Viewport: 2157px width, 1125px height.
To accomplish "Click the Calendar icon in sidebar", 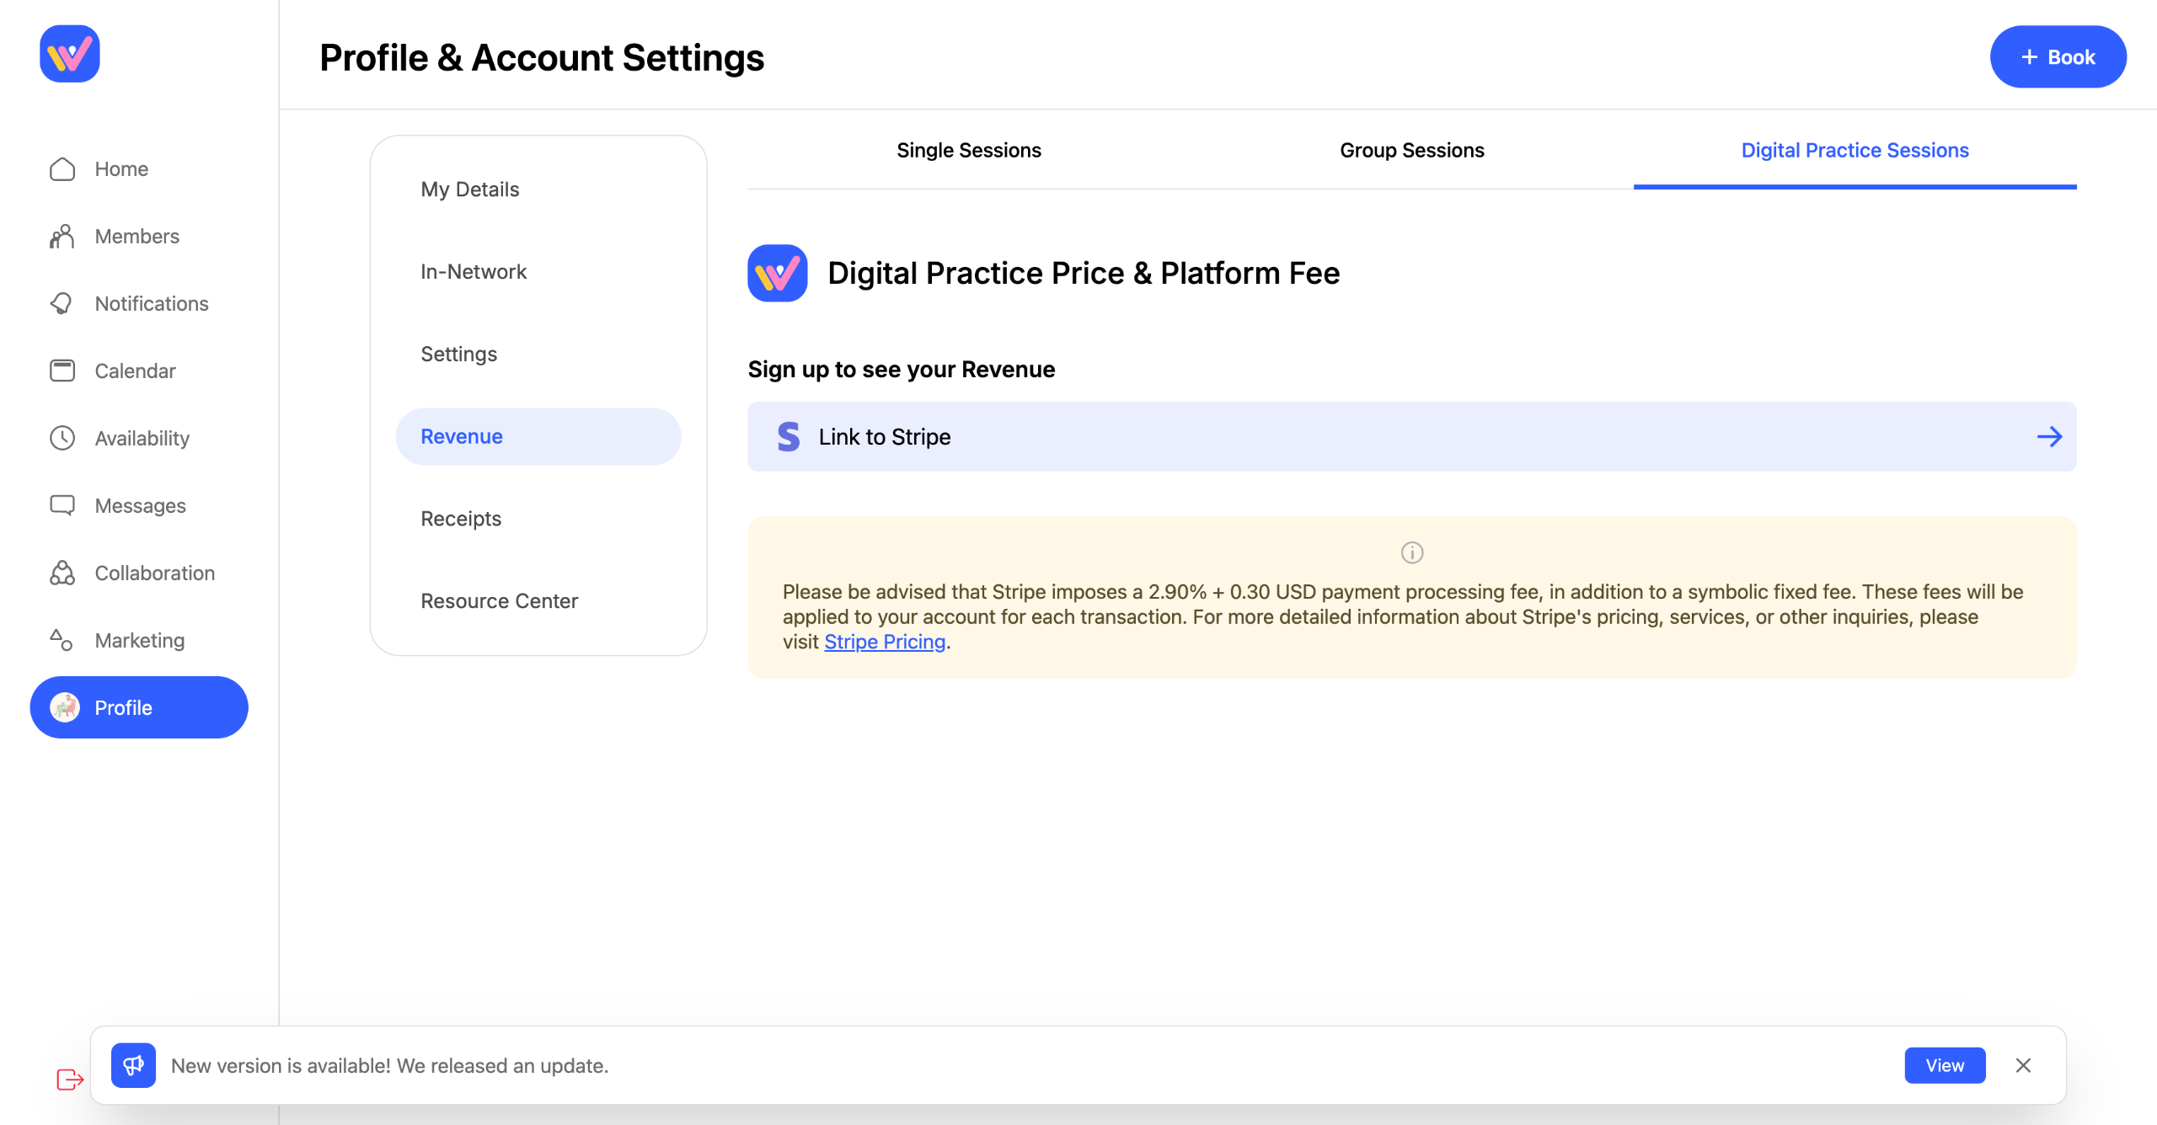I will 62,371.
